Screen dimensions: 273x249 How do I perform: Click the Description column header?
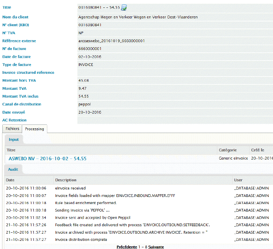coord(66,180)
